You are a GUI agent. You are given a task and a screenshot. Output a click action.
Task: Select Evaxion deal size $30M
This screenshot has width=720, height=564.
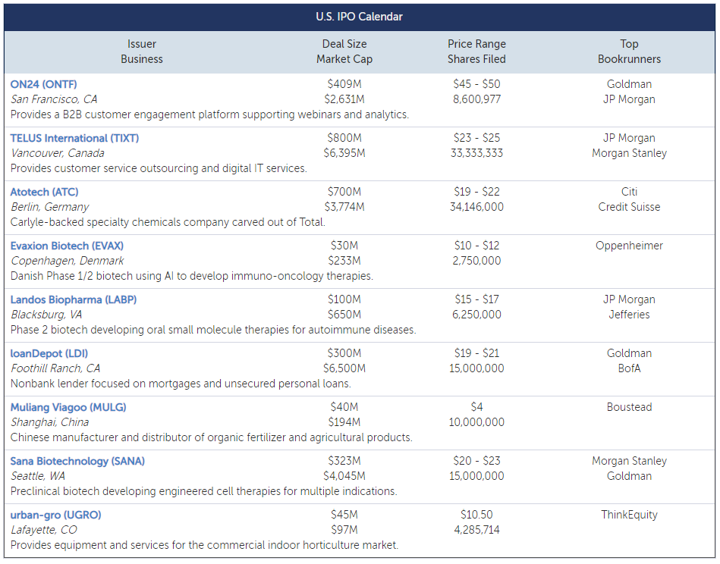coord(344,246)
